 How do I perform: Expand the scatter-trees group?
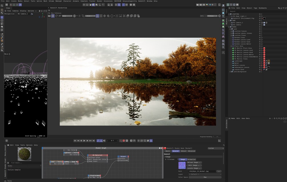231,35
